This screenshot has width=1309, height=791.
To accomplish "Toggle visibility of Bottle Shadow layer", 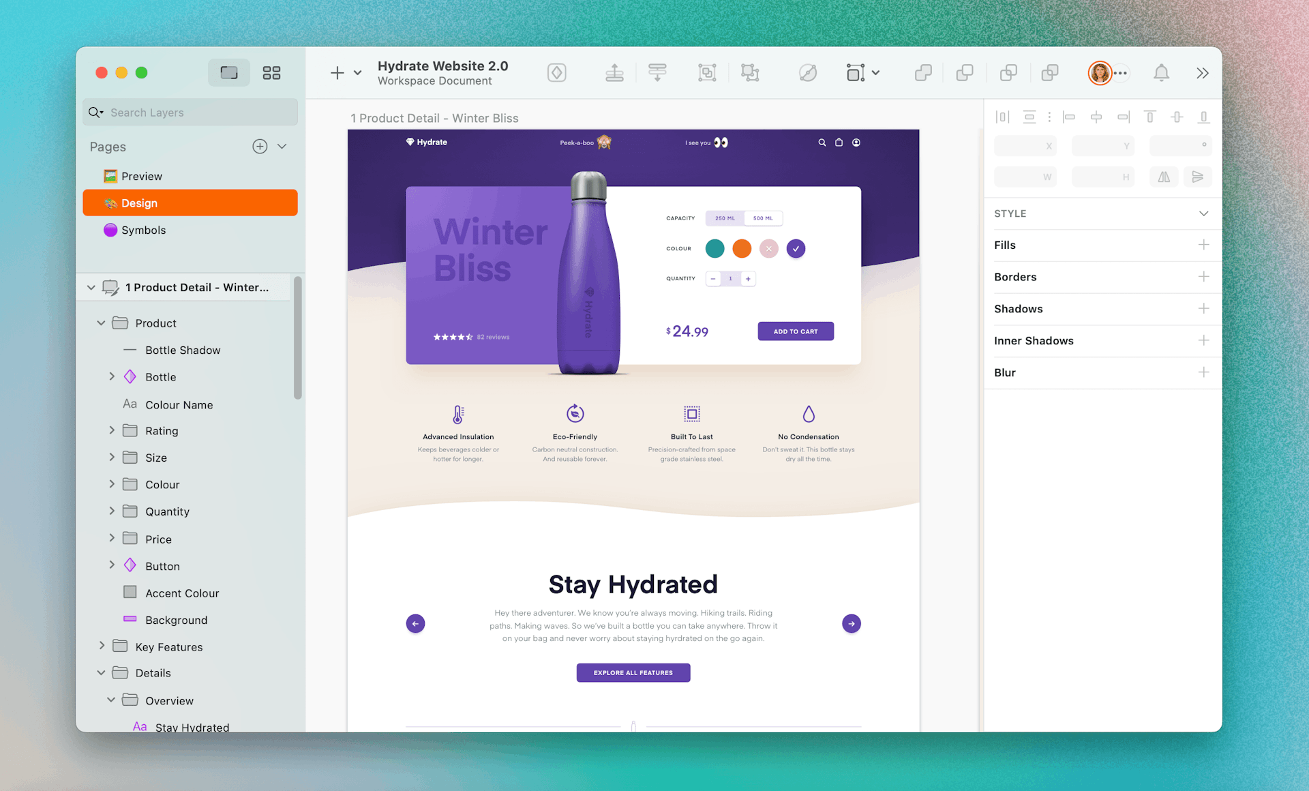I will (x=285, y=350).
